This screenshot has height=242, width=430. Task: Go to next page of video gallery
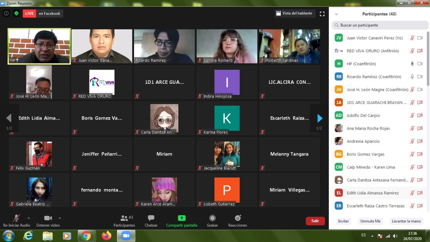[319, 118]
